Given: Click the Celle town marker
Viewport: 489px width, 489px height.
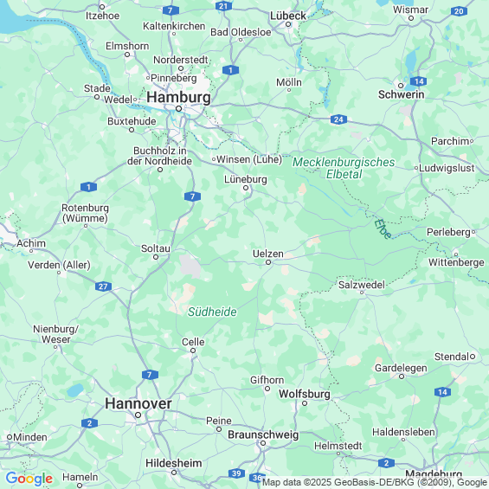Looking at the screenshot, I should pos(193,351).
